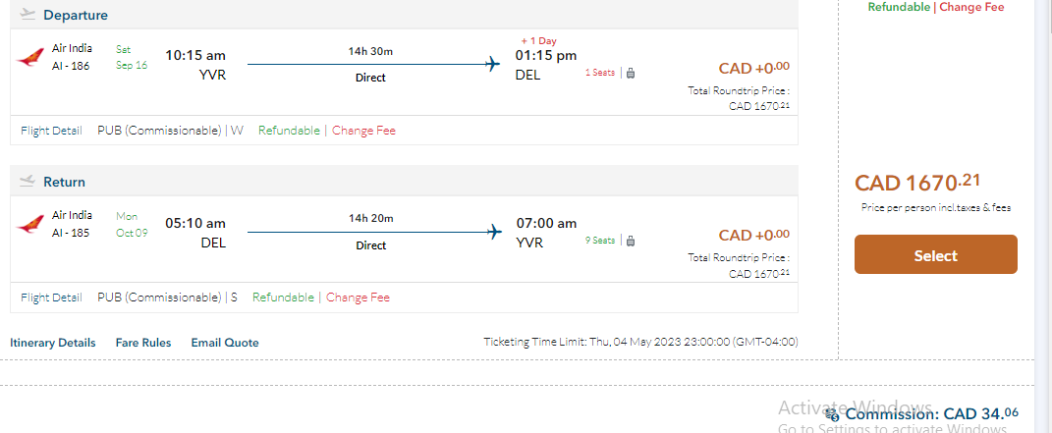
Task: Click Refundable in the return flight row
Action: [x=283, y=297]
